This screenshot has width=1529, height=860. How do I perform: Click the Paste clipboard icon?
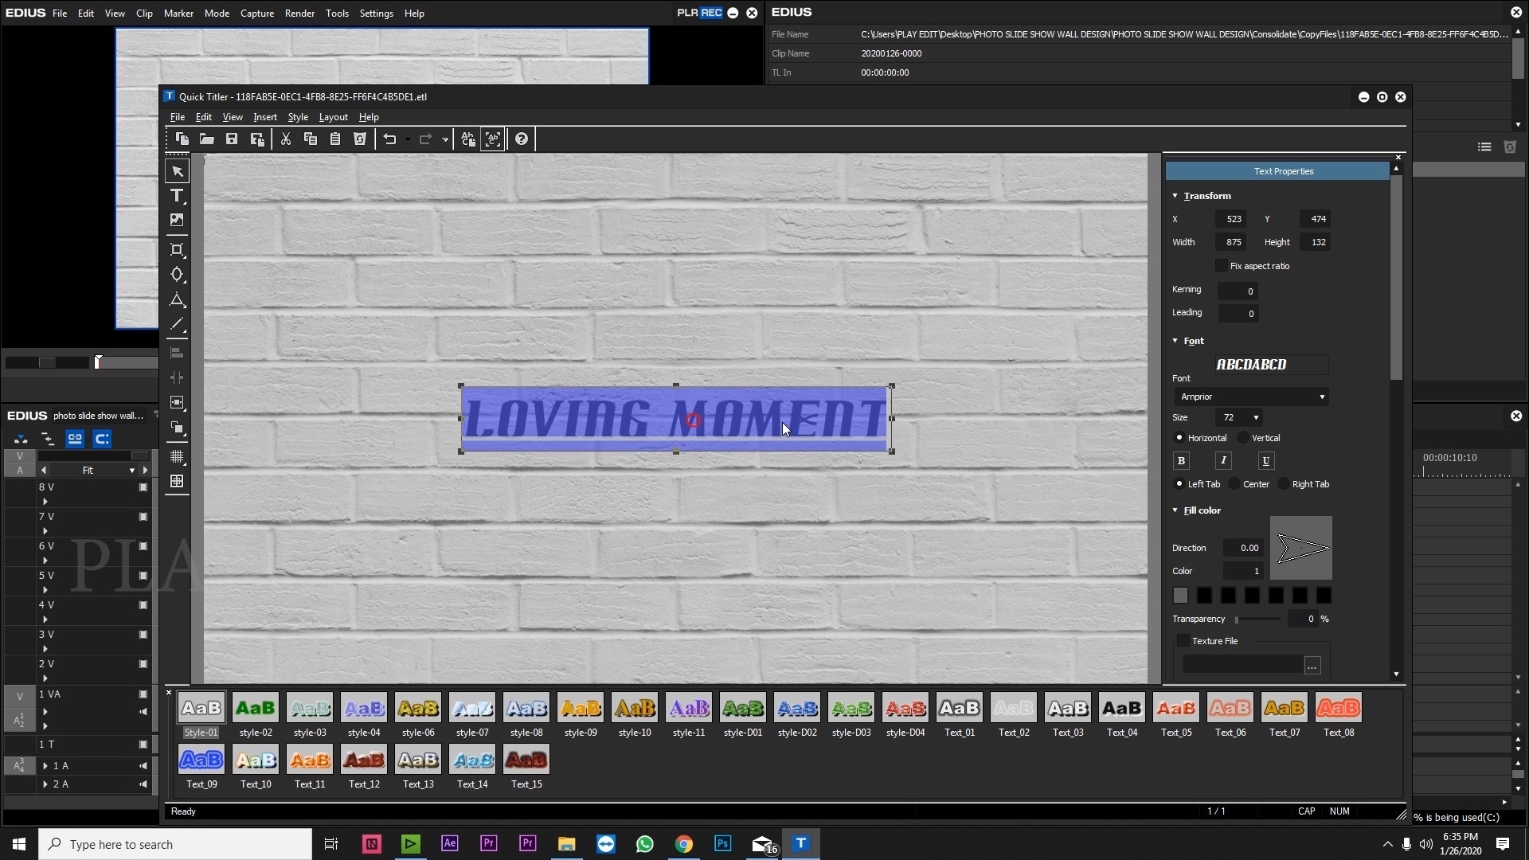[x=335, y=139]
